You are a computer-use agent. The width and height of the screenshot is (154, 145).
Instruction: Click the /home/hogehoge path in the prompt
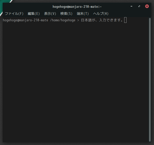pos(63,20)
